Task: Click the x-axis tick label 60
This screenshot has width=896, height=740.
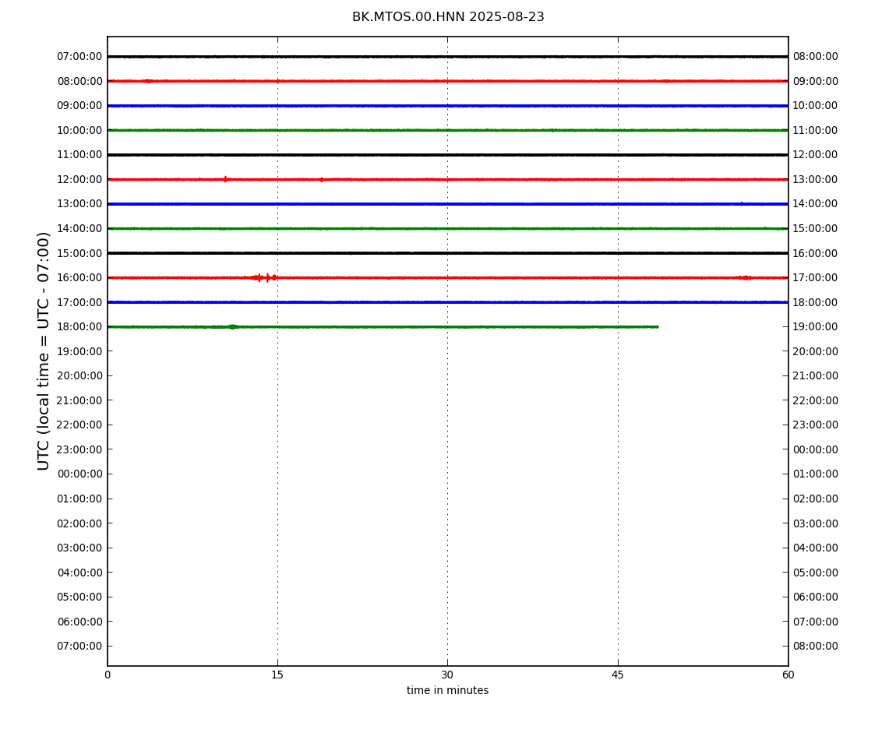Action: point(788,675)
